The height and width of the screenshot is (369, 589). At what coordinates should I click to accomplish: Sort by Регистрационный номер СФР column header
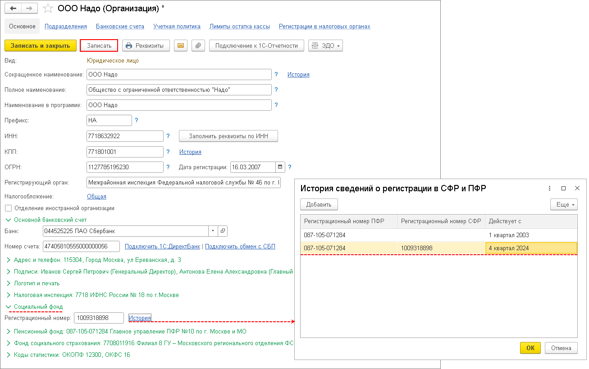click(441, 221)
